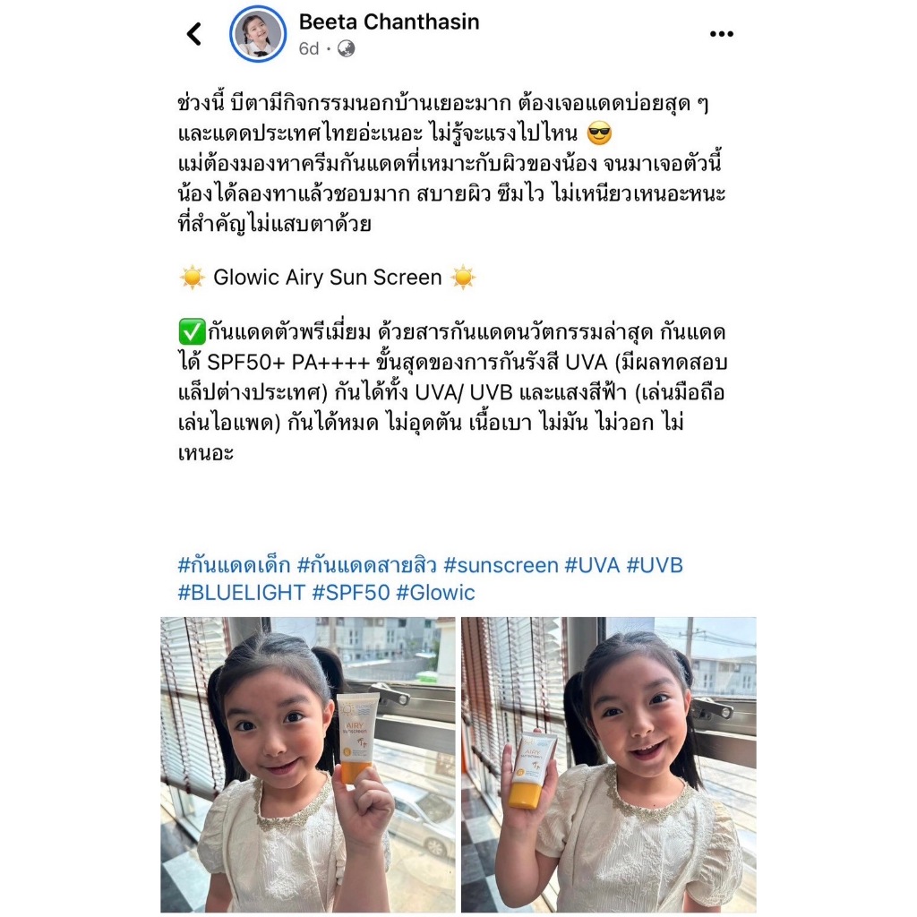Open the #UVA hashtag
The image size is (917, 917).
pos(592,565)
